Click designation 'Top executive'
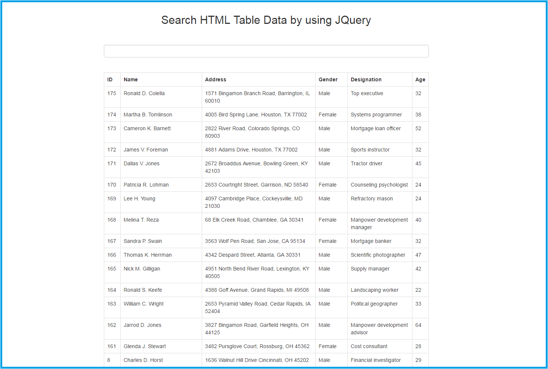 tap(367, 93)
